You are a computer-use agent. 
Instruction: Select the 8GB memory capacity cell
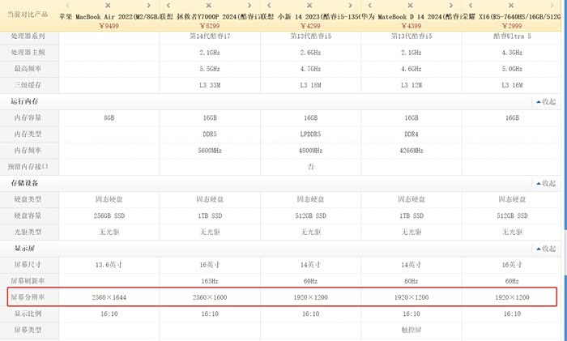[x=109, y=118]
